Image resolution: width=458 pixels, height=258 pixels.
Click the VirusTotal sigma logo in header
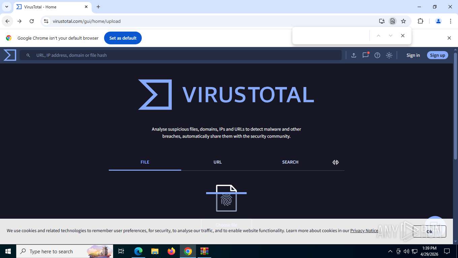[10, 55]
